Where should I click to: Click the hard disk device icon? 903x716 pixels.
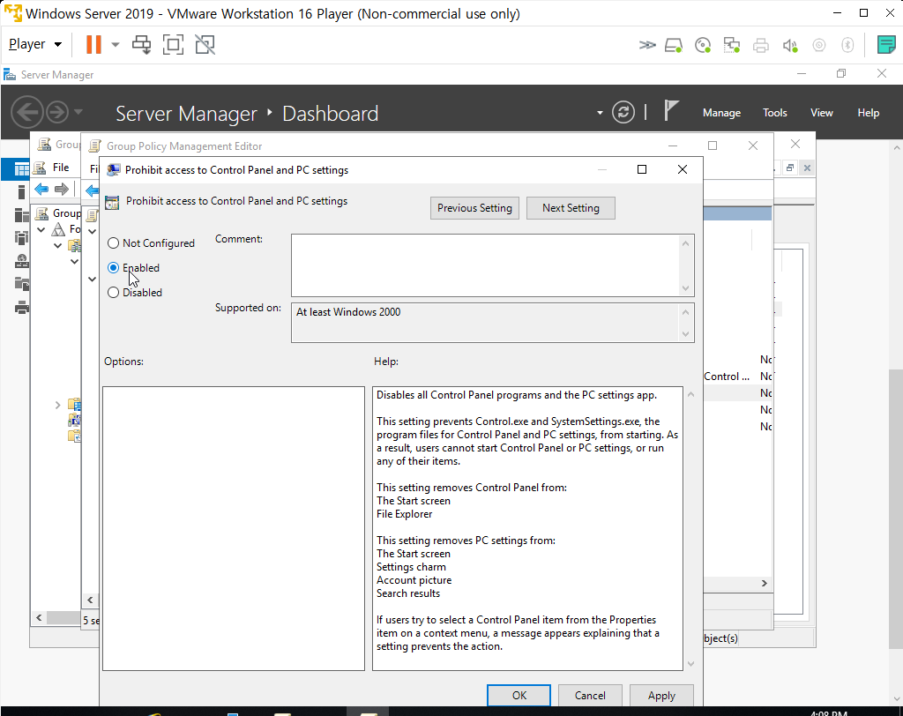click(674, 45)
